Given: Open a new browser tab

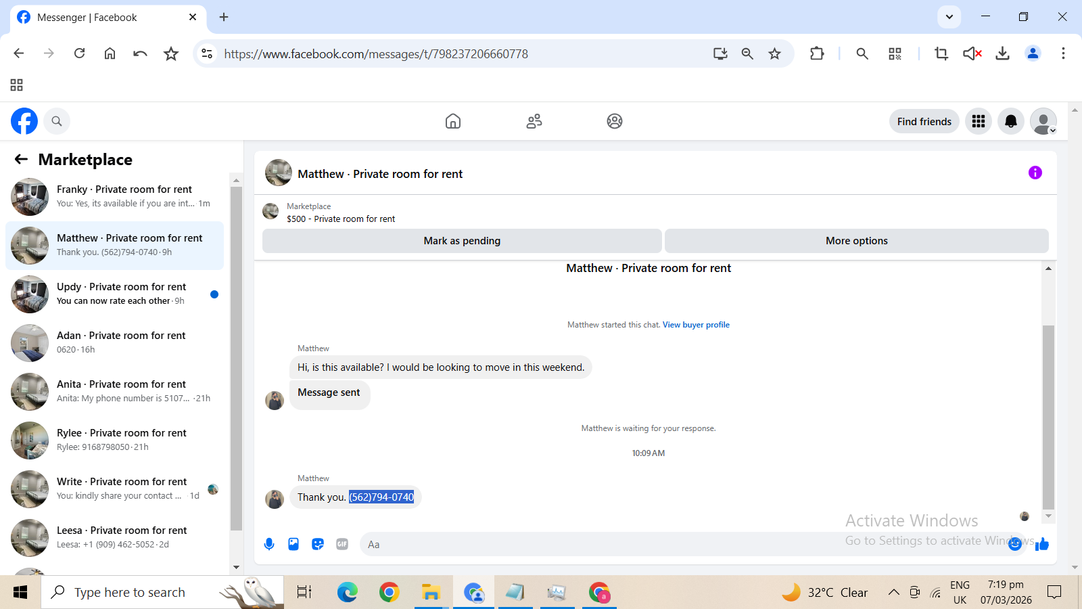Looking at the screenshot, I should (x=224, y=17).
